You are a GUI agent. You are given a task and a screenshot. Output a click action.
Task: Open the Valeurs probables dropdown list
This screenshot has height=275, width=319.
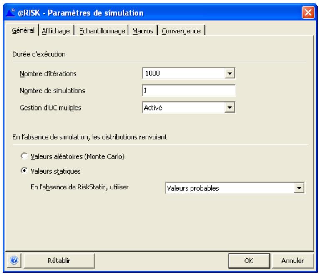(x=298, y=188)
